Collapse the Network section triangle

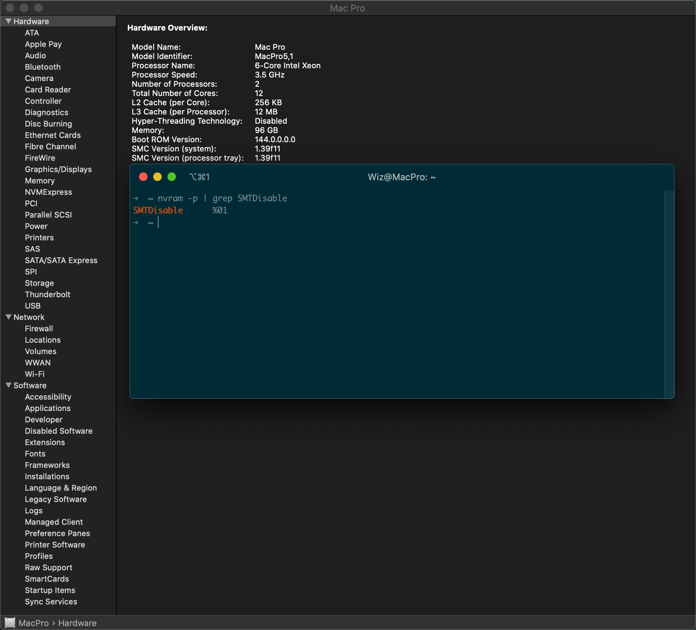9,317
